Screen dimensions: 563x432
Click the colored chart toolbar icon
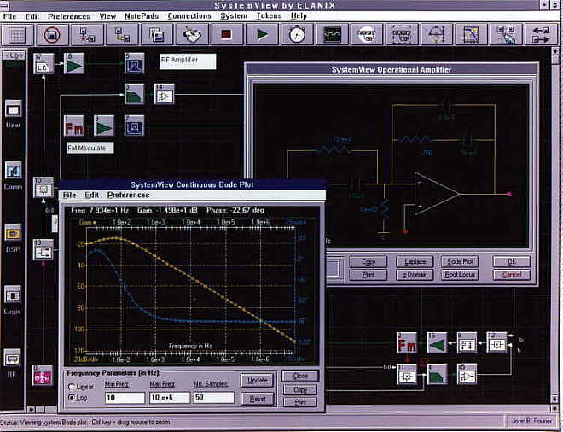point(471,35)
